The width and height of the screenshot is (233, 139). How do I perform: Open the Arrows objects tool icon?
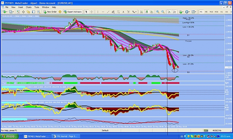pyautogui.click(x=133, y=12)
